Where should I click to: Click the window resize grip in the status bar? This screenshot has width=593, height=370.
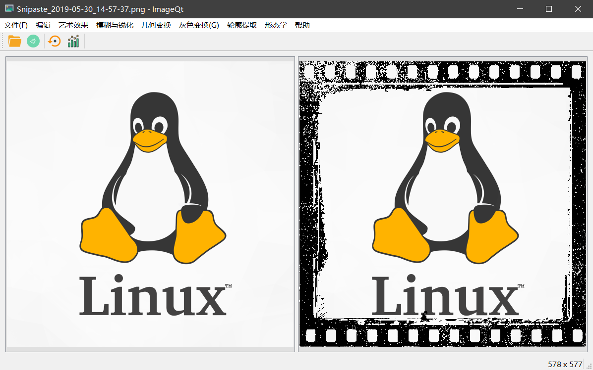click(x=589, y=366)
